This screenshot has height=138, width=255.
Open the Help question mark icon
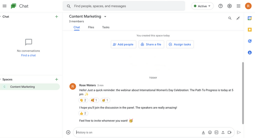point(220,6)
